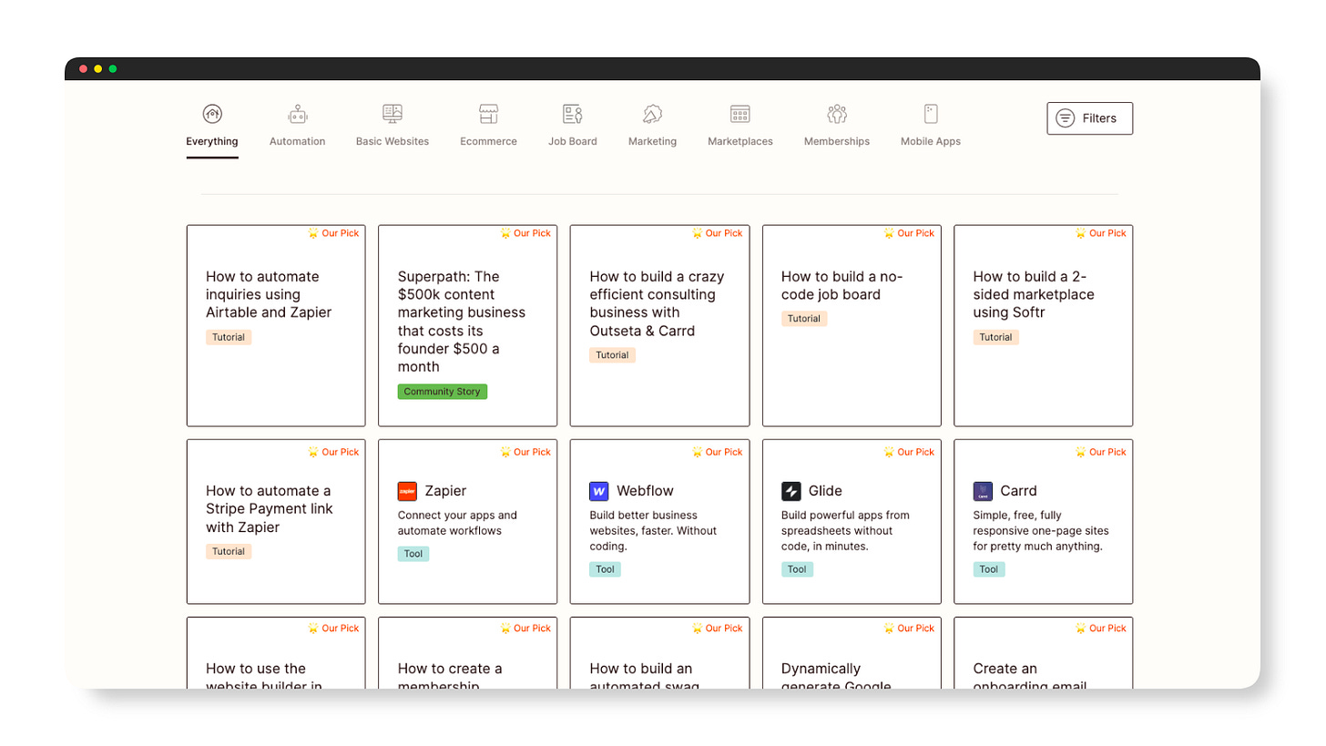
Task: Click the Tool tag on Carrd card
Action: pyautogui.click(x=989, y=569)
